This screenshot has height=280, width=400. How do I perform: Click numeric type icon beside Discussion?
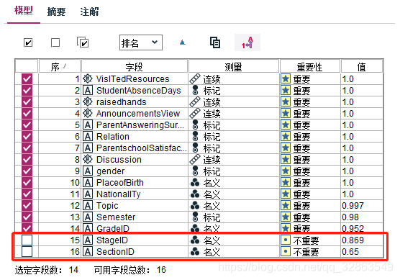88,159
